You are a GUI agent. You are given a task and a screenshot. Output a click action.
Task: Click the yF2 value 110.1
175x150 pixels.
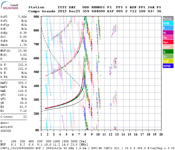[22, 95]
